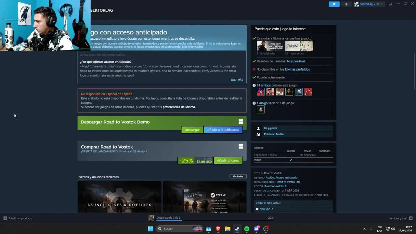Open the Windows Start menu

(x=150, y=229)
